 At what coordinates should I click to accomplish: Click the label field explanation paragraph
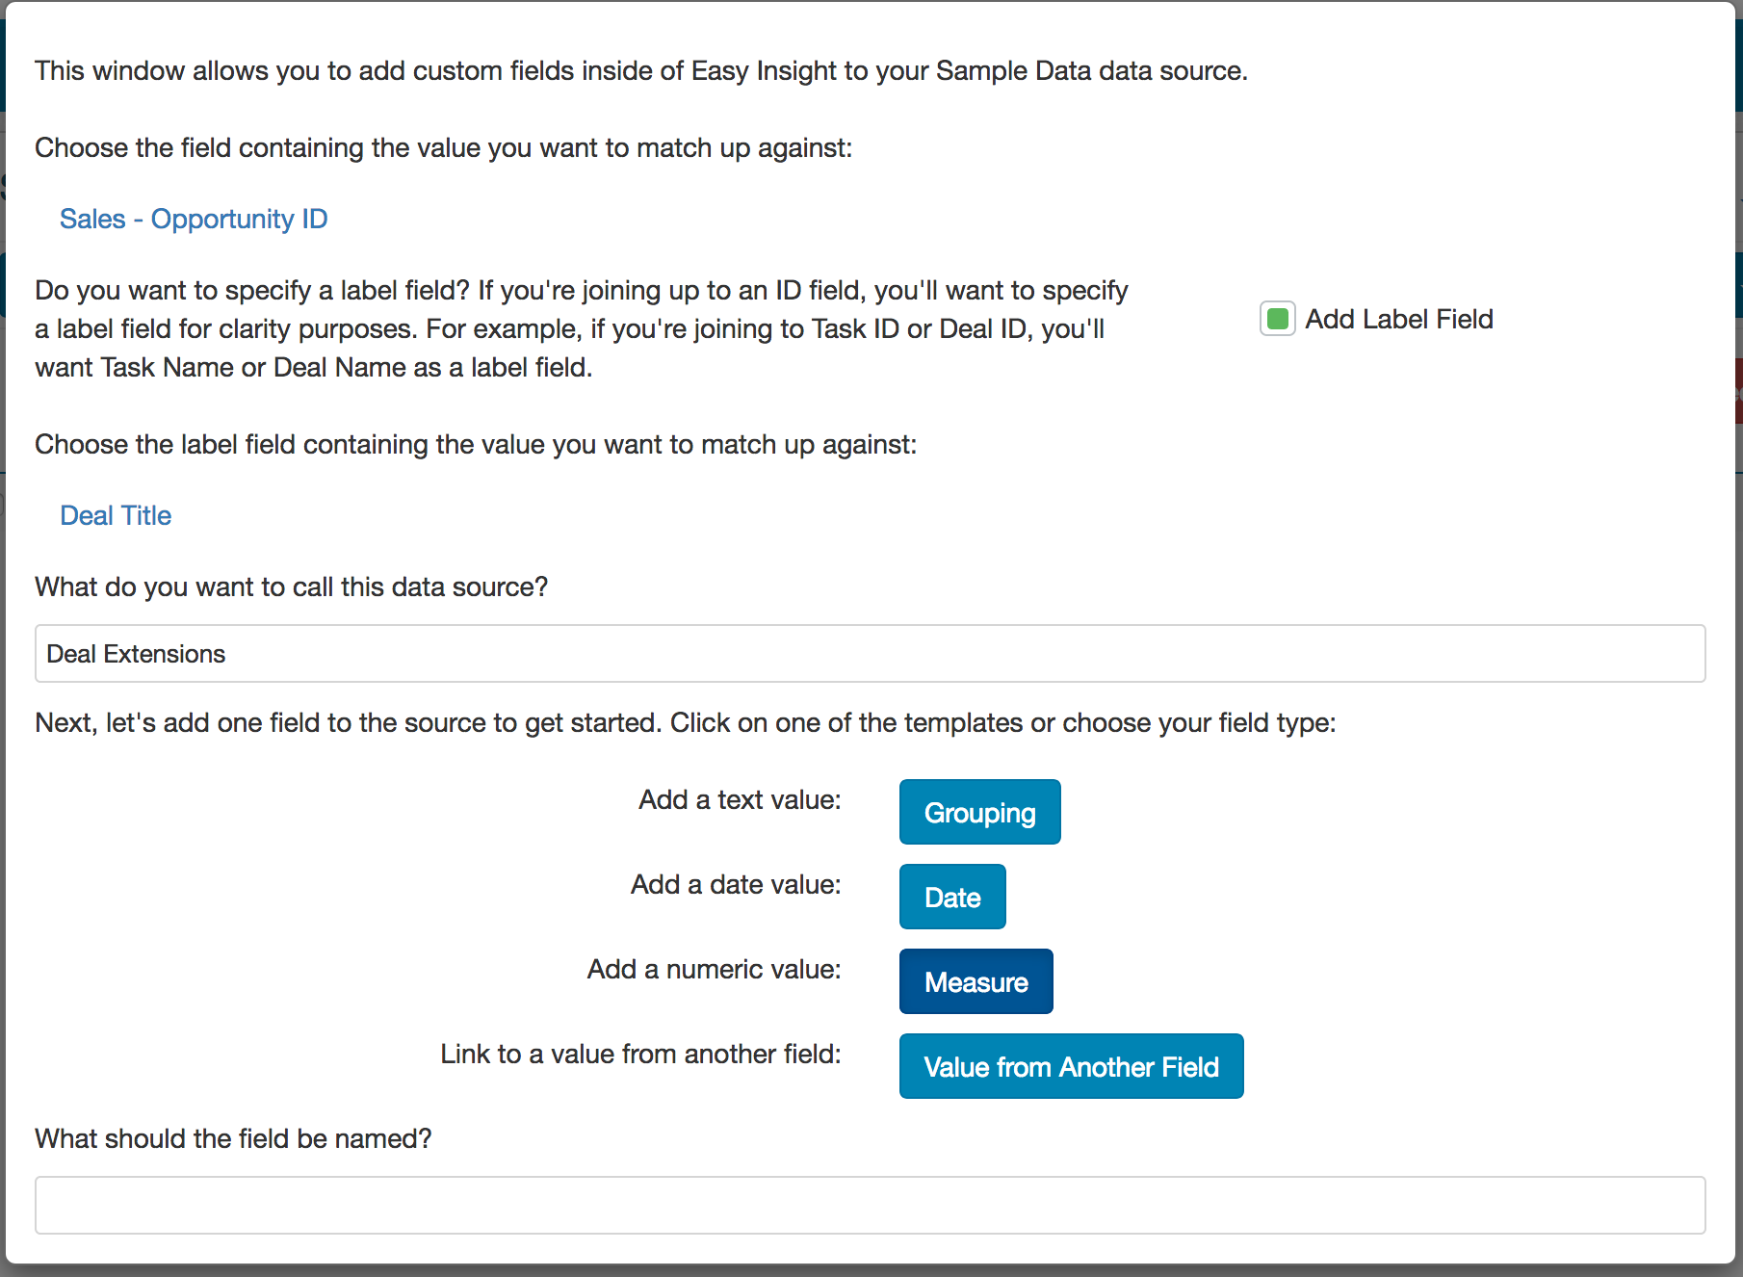(581, 329)
